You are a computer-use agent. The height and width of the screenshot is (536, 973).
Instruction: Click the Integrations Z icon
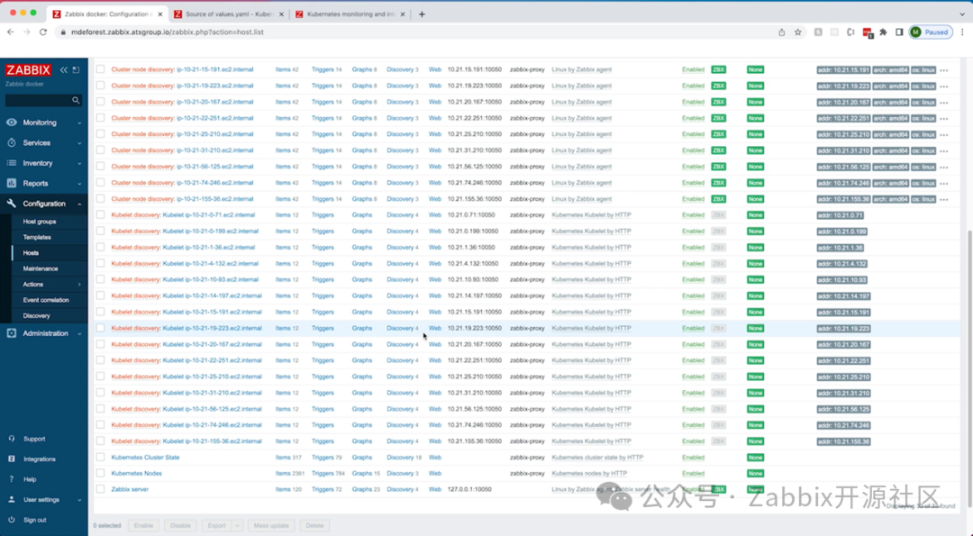click(11, 459)
